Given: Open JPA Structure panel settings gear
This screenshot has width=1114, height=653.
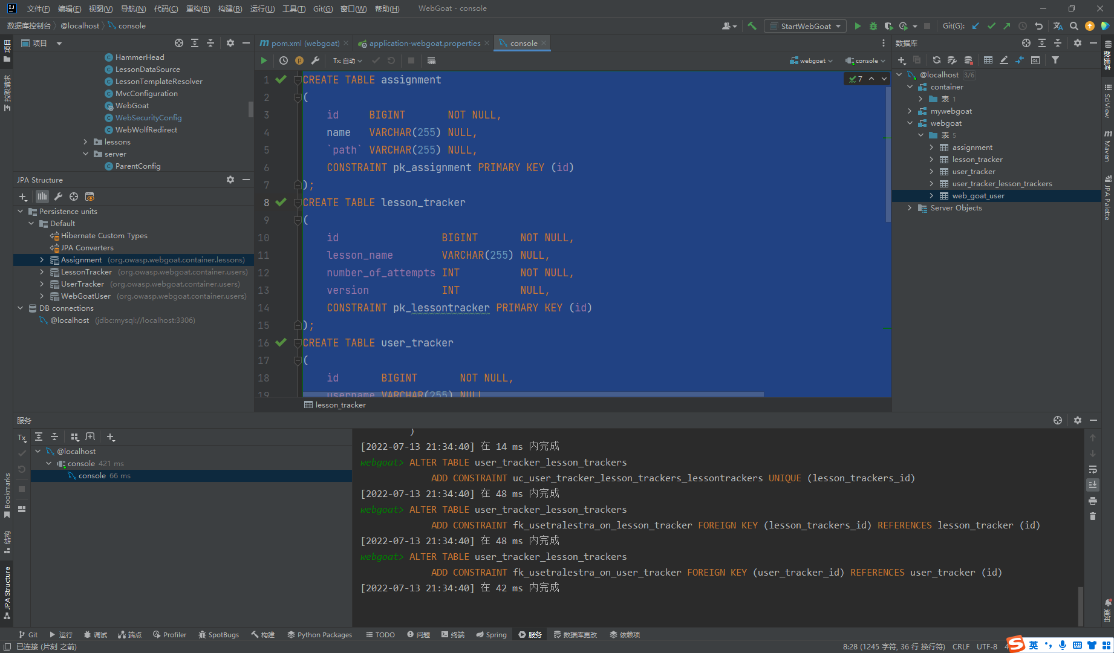Looking at the screenshot, I should pyautogui.click(x=230, y=180).
